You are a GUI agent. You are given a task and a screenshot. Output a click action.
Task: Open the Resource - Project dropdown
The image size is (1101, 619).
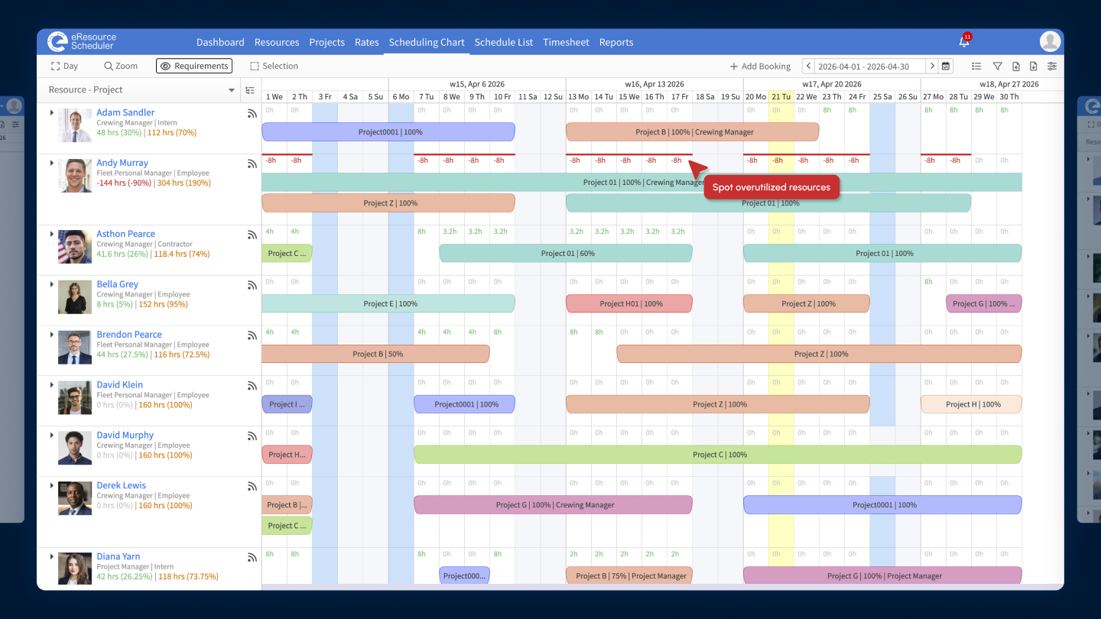tap(141, 90)
